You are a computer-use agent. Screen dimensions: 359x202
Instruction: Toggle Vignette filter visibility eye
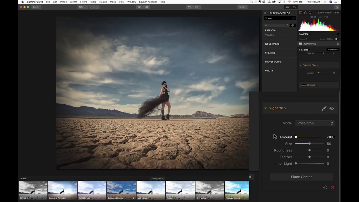click(332, 108)
